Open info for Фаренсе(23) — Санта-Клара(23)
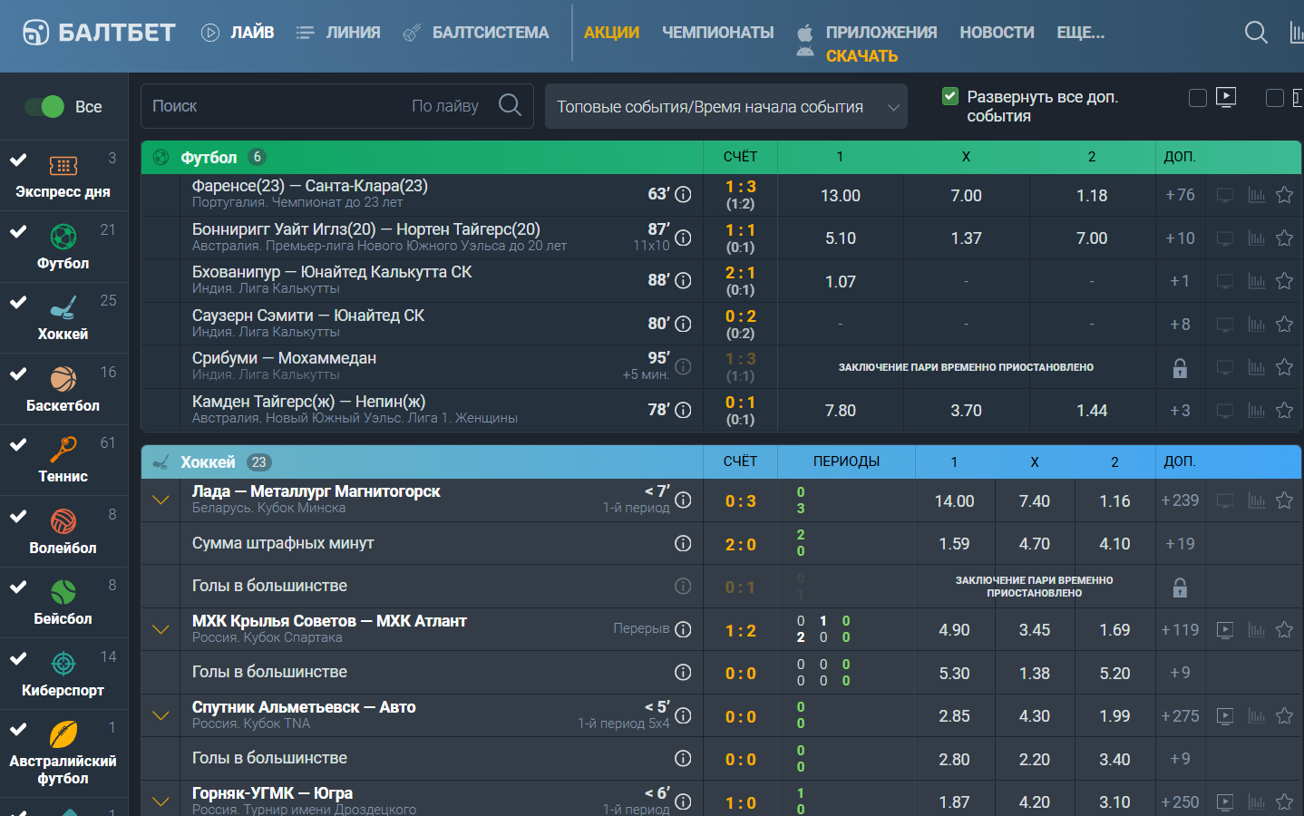The width and height of the screenshot is (1304, 816). pyautogui.click(x=683, y=194)
